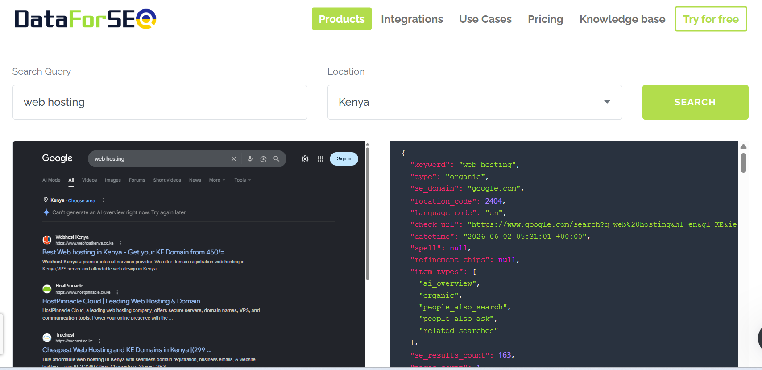
Task: Expand the Google More menu
Action: (x=217, y=180)
